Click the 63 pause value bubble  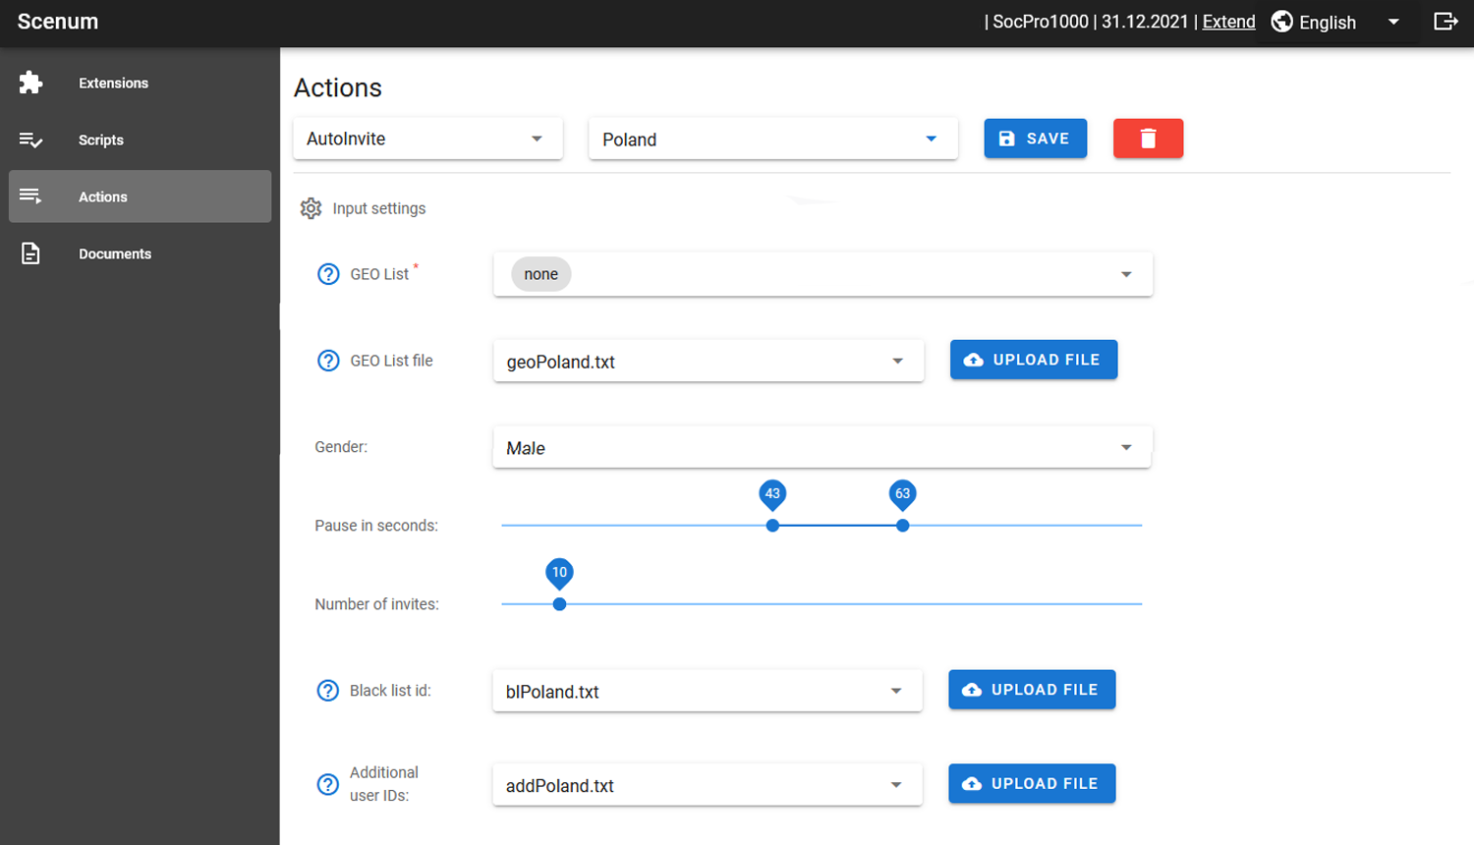(902, 494)
